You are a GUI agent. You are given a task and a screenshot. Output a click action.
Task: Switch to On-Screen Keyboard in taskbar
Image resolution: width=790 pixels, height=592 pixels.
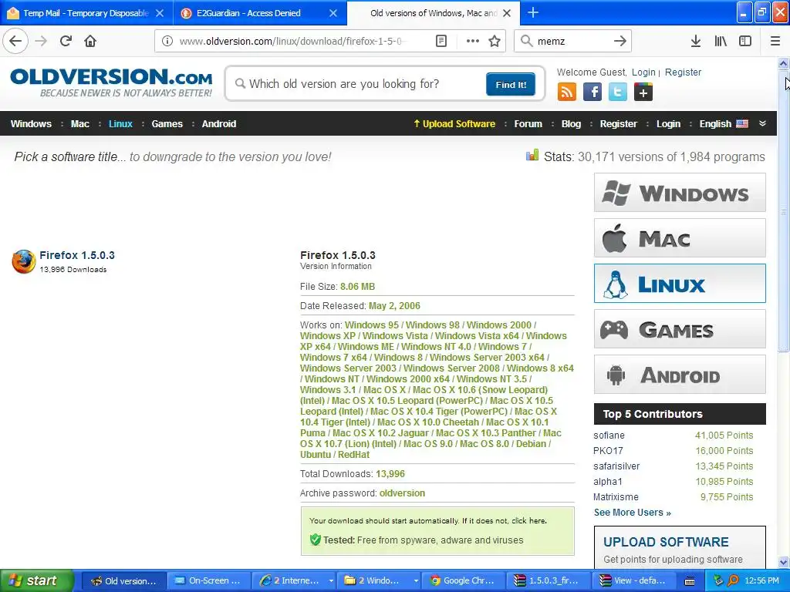point(208,580)
